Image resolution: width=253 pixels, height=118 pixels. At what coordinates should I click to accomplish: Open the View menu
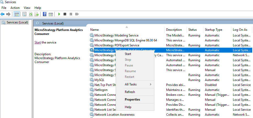(x=27, y=8)
